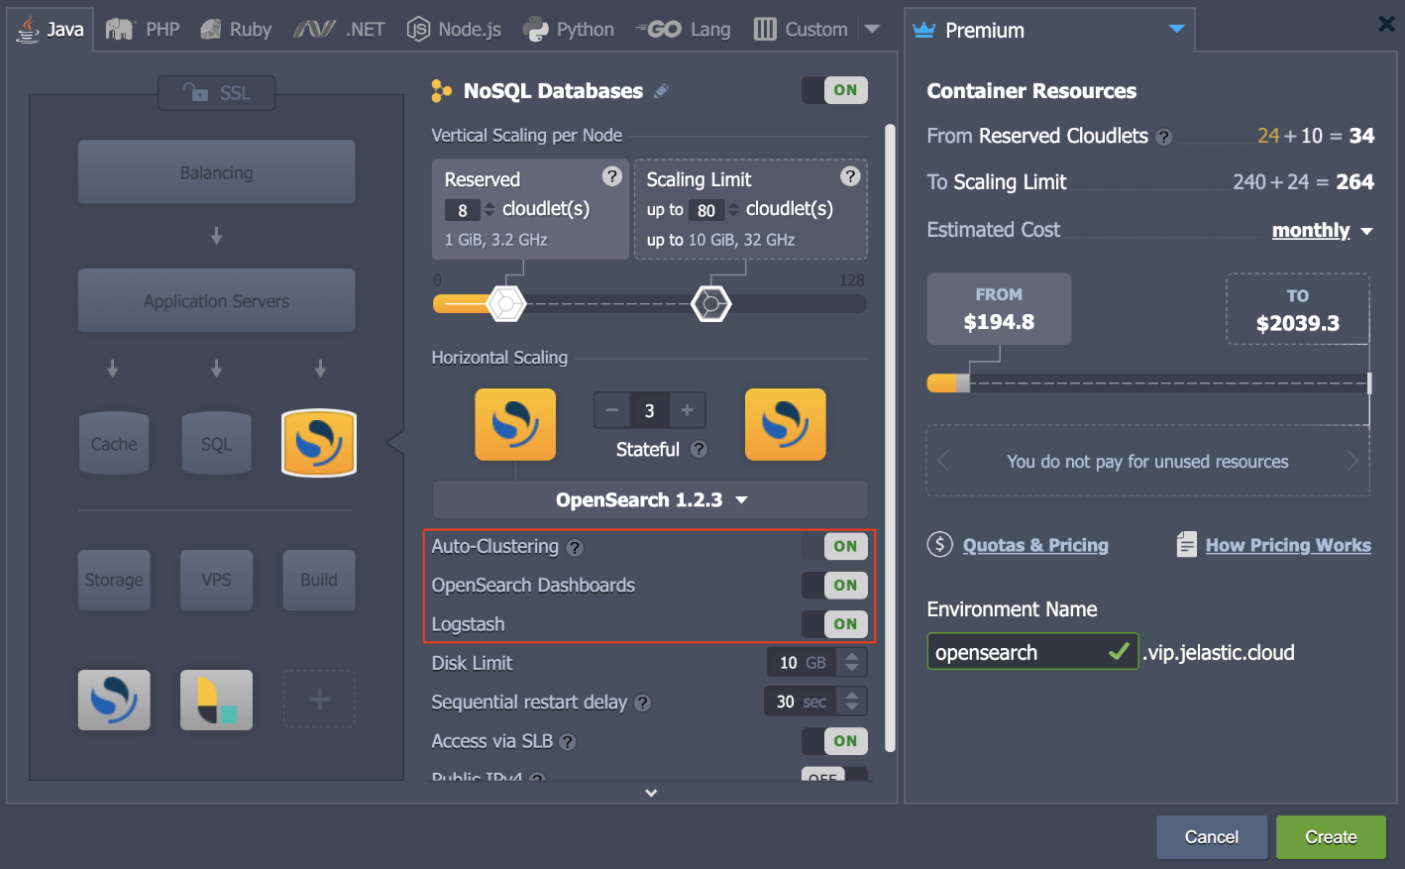Adjust Disk Limit stepper arrows
This screenshot has height=869, width=1405.
(852, 663)
